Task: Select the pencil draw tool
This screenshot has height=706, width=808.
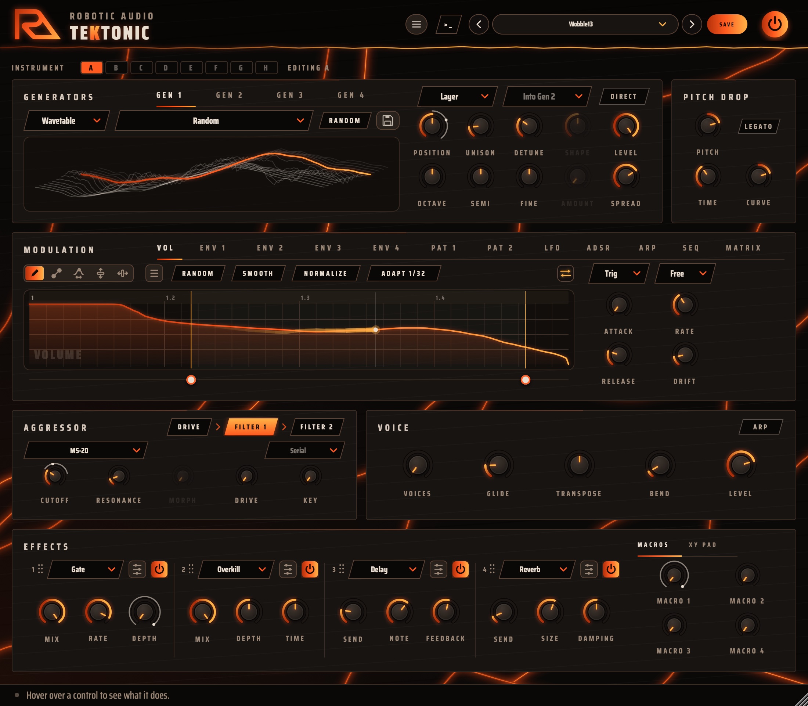Action: [x=35, y=273]
